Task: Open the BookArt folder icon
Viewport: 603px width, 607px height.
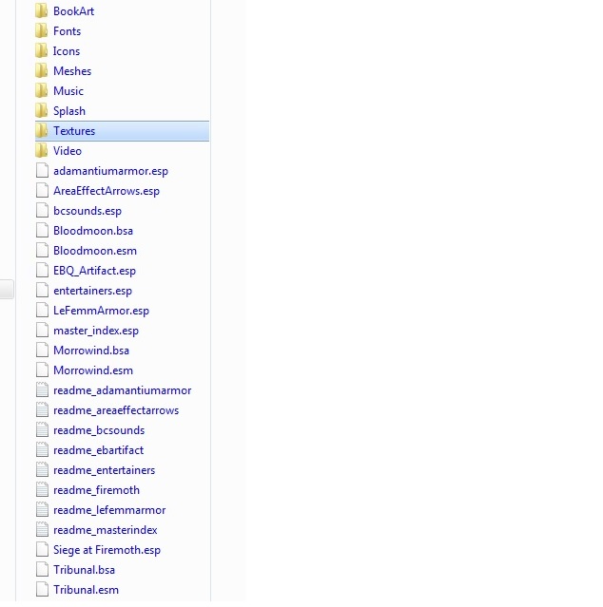Action: [42, 10]
